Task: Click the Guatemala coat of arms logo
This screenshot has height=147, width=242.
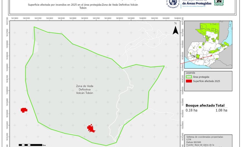Action: pyautogui.click(x=173, y=3)
